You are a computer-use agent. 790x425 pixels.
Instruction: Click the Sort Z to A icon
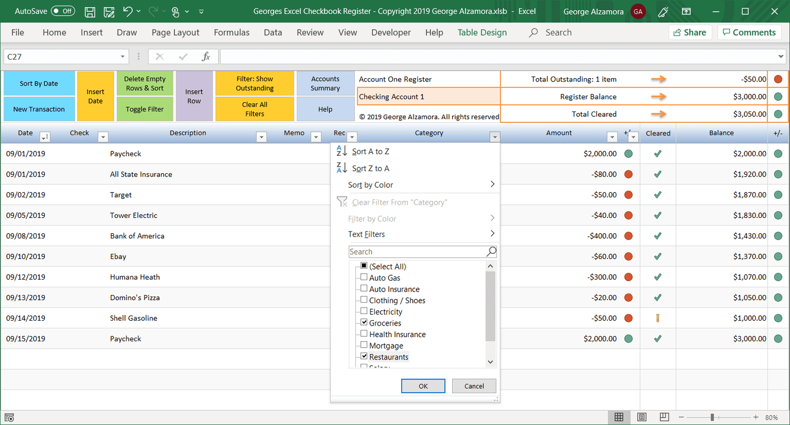342,168
